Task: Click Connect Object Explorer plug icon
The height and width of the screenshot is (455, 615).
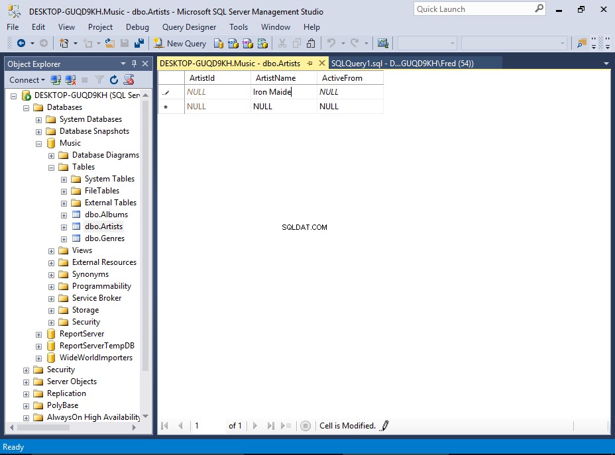Action: click(56, 80)
